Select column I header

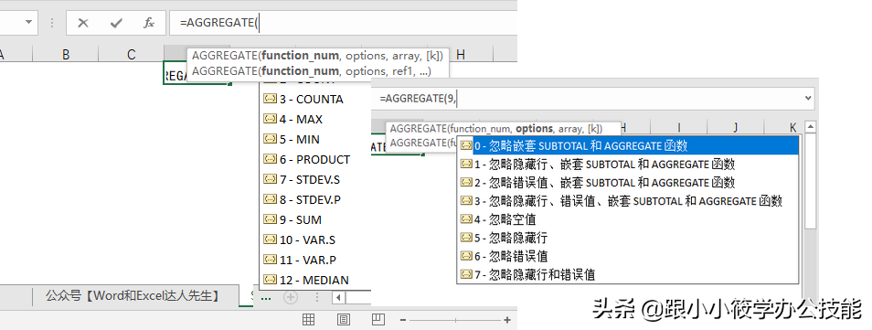(x=679, y=128)
